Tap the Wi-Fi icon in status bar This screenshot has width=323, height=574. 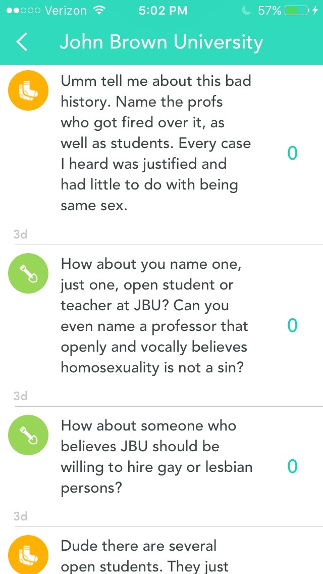(x=99, y=11)
